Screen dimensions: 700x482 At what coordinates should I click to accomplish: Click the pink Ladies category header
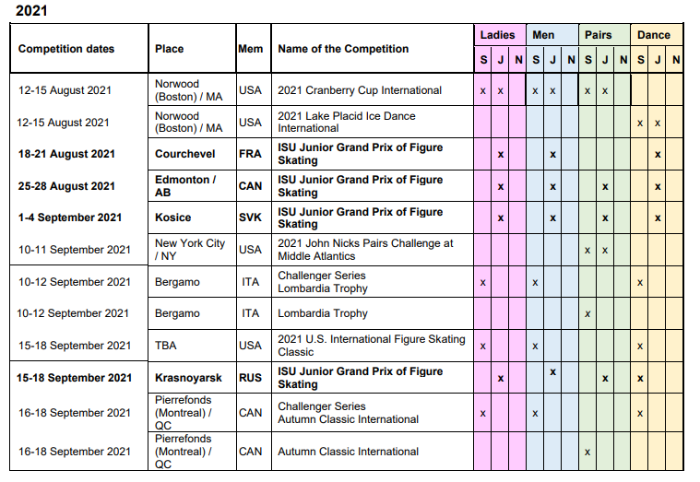coord(498,35)
